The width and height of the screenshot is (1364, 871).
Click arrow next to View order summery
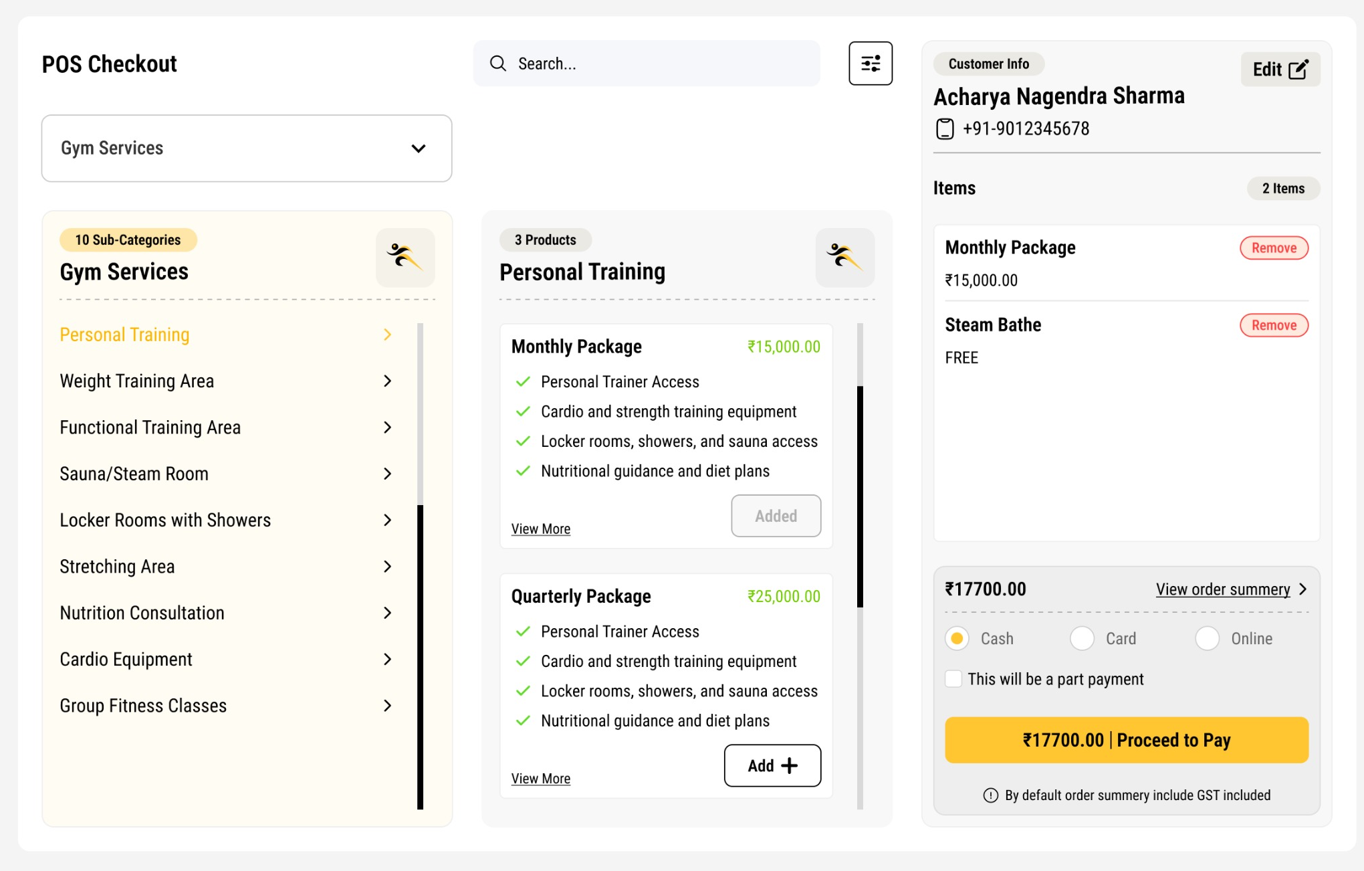coord(1302,589)
